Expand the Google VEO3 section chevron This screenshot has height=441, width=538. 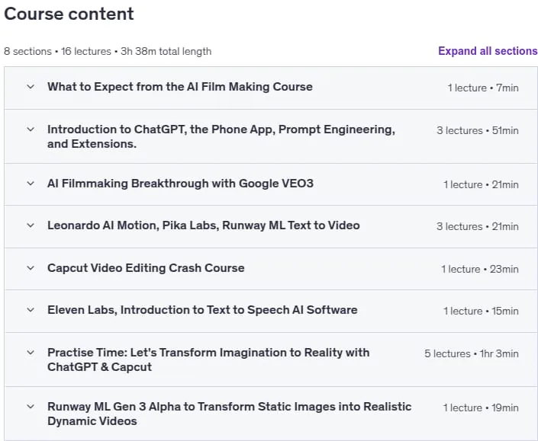pos(31,184)
